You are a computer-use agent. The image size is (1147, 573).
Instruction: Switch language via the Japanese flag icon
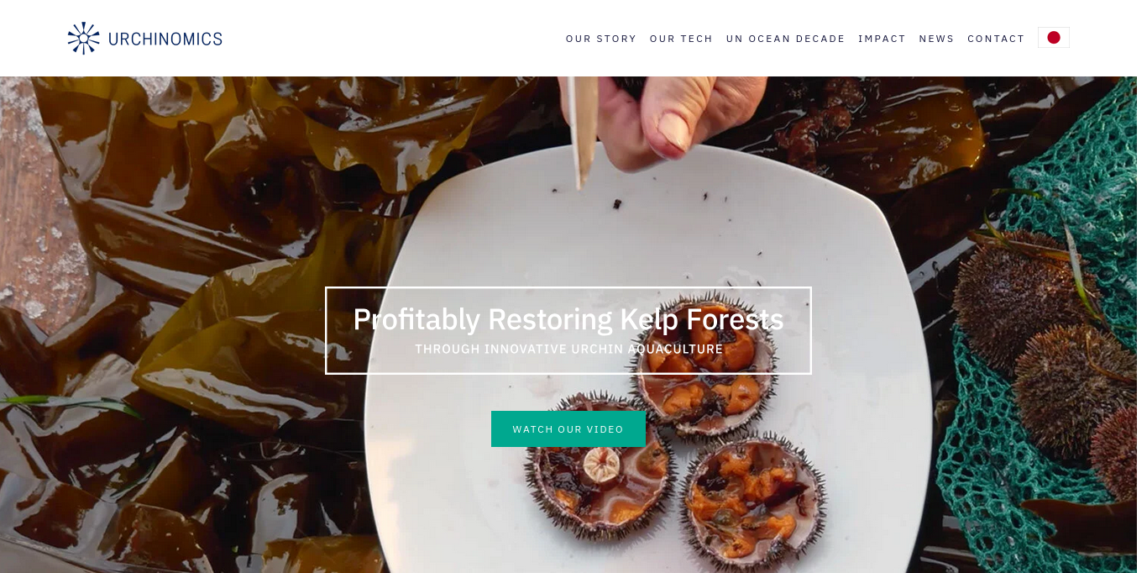pyautogui.click(x=1053, y=38)
